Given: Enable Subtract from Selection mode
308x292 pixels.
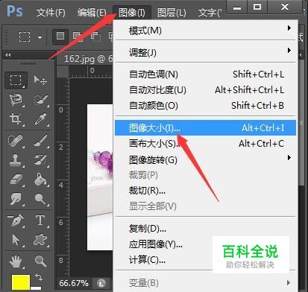Looking at the screenshot, I should (x=95, y=36).
